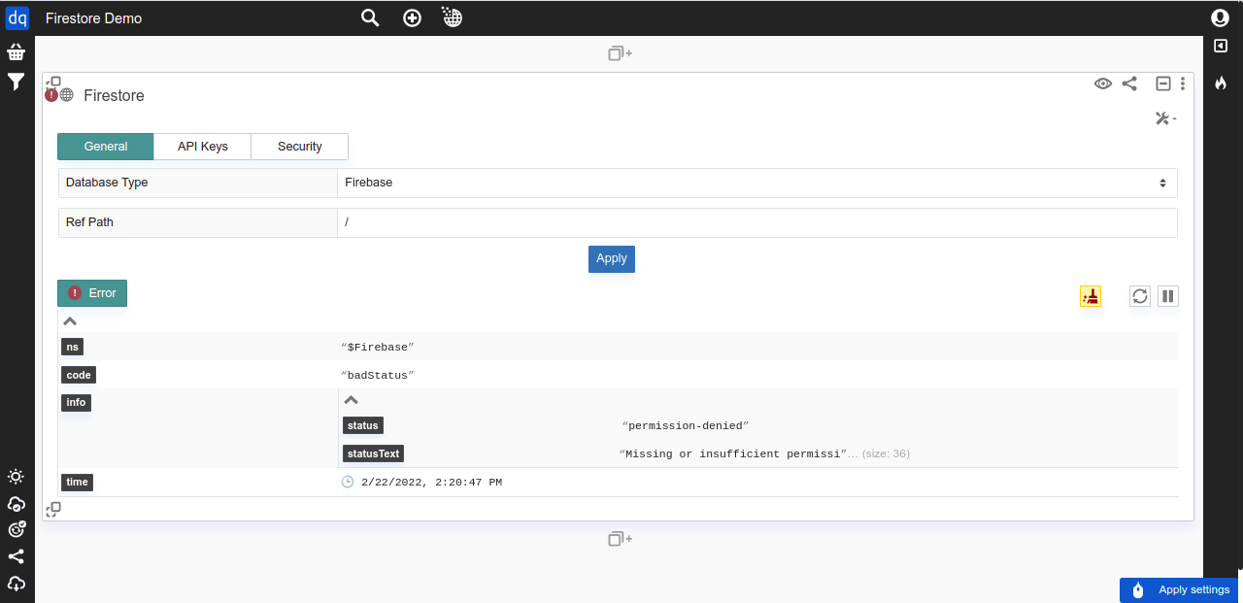
Task: Click the Ref Path input field
Action: 757,222
